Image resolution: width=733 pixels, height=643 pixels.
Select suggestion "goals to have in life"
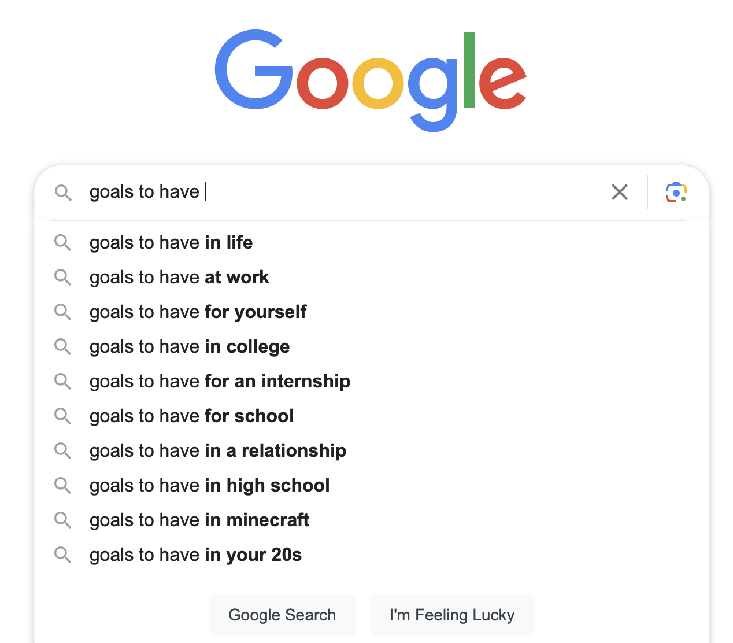click(171, 243)
